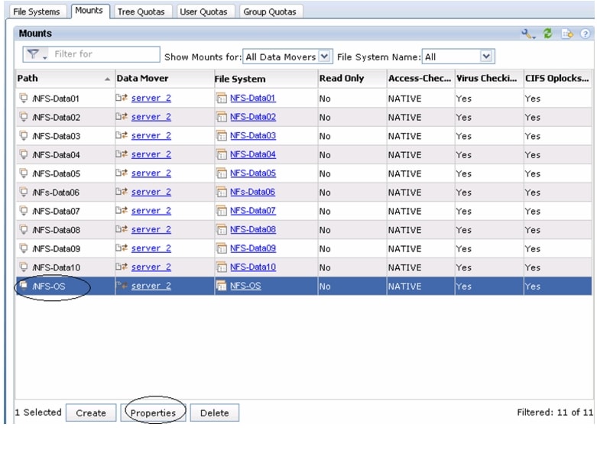Click the file system icon for NFS-Data10
This screenshot has height=450, width=597.
pyautogui.click(x=222, y=267)
